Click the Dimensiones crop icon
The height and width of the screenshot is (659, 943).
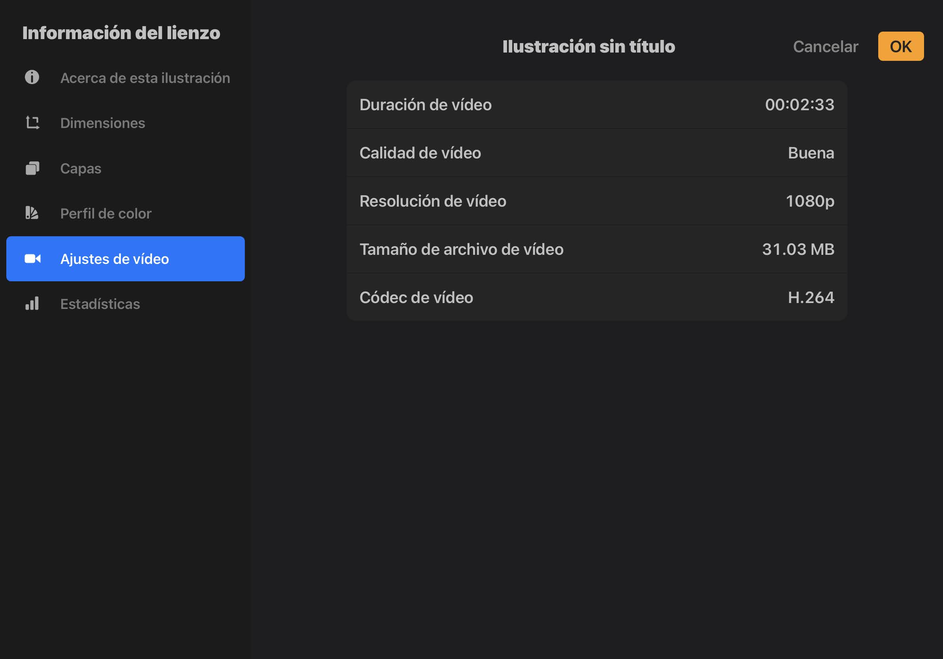click(32, 122)
